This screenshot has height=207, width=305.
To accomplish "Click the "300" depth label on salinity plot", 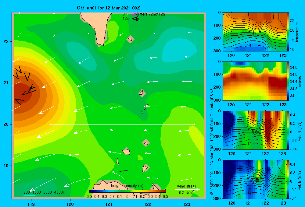I will point(217,100).
